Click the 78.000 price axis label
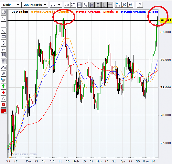Viewport: 172px width, 164px height. 166,115
